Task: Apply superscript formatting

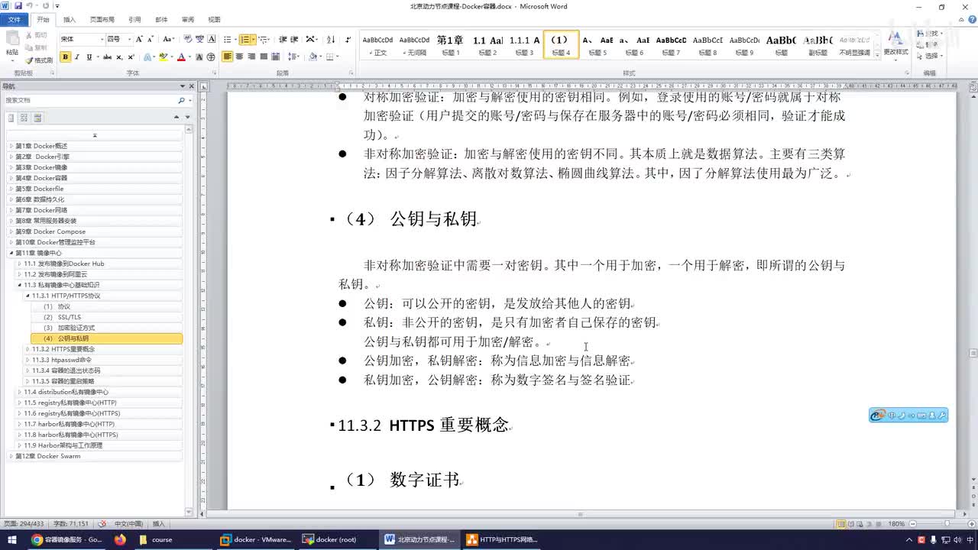Action: coord(131,57)
